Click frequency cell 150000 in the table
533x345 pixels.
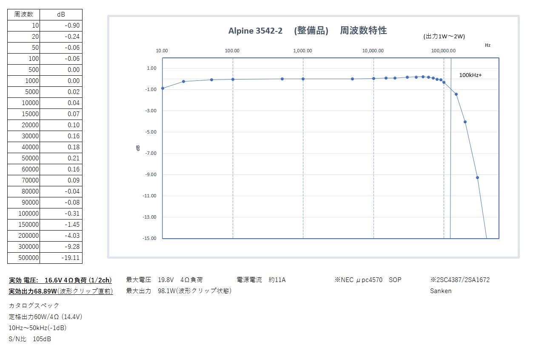click(x=24, y=225)
